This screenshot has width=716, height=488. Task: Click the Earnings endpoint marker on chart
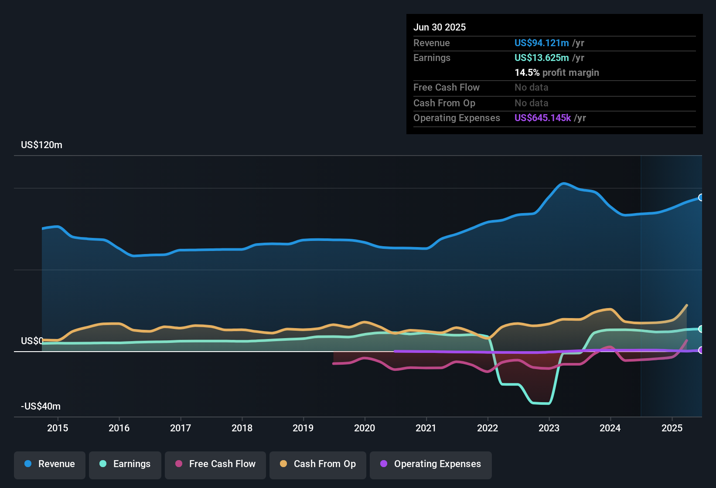[701, 329]
